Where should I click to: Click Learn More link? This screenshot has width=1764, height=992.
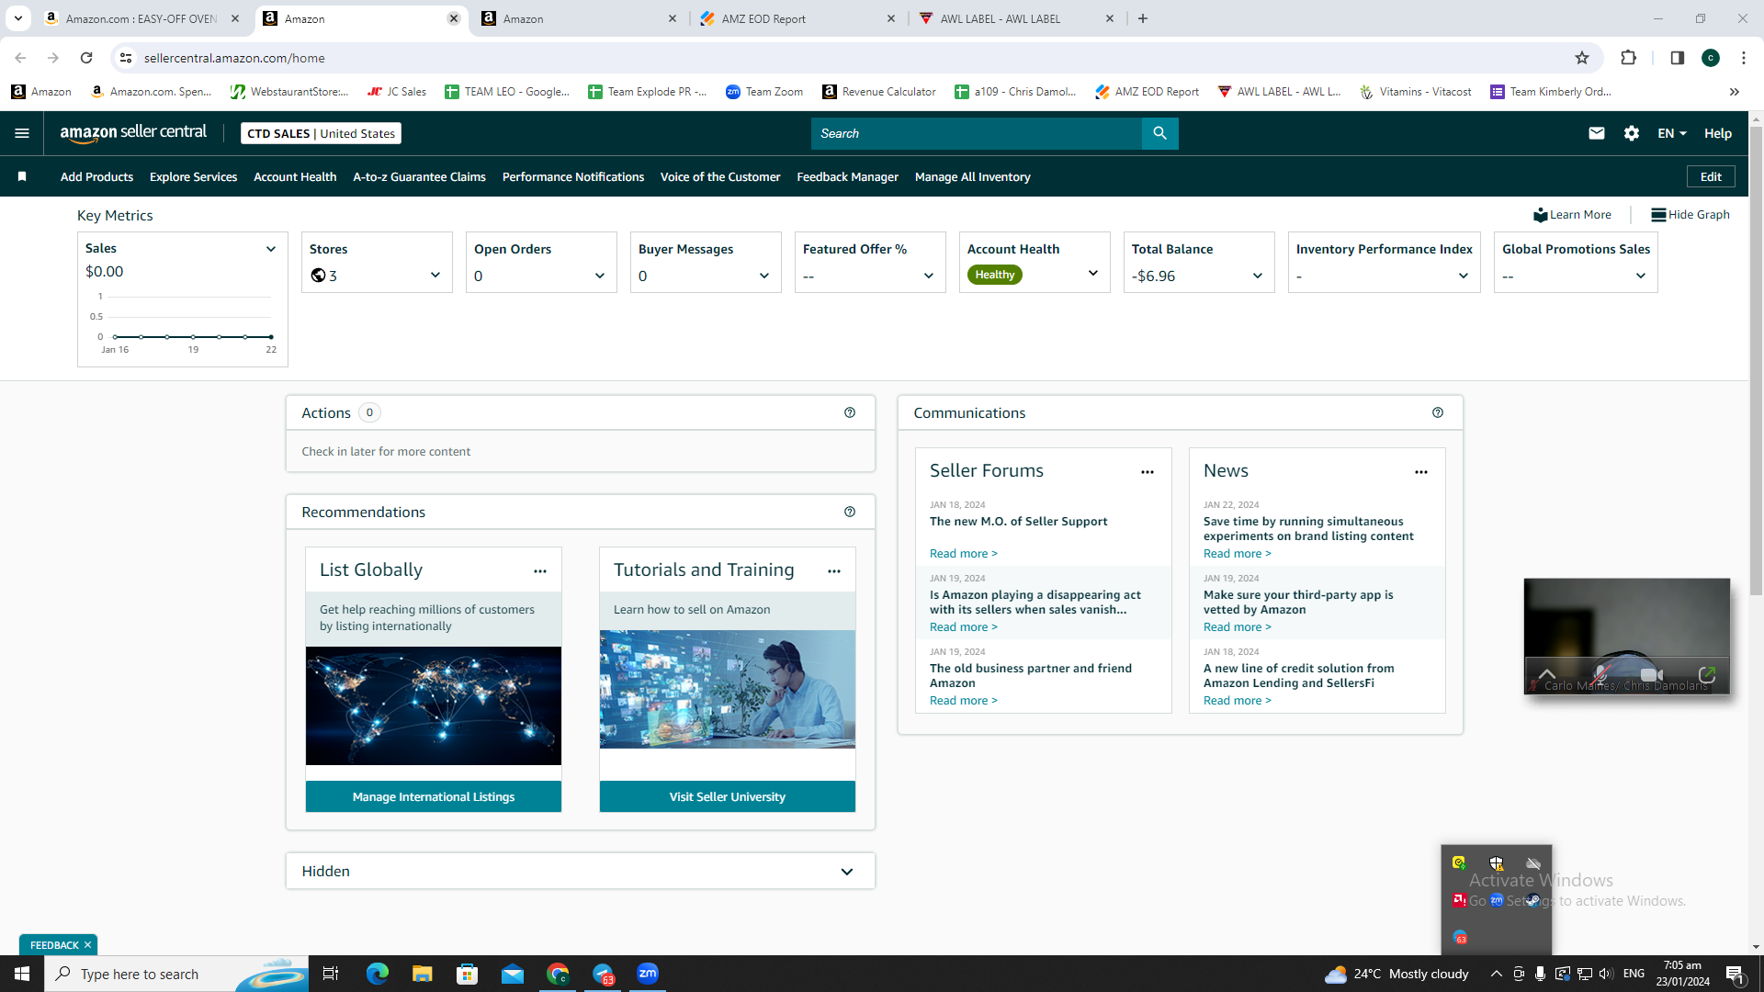(x=1572, y=214)
